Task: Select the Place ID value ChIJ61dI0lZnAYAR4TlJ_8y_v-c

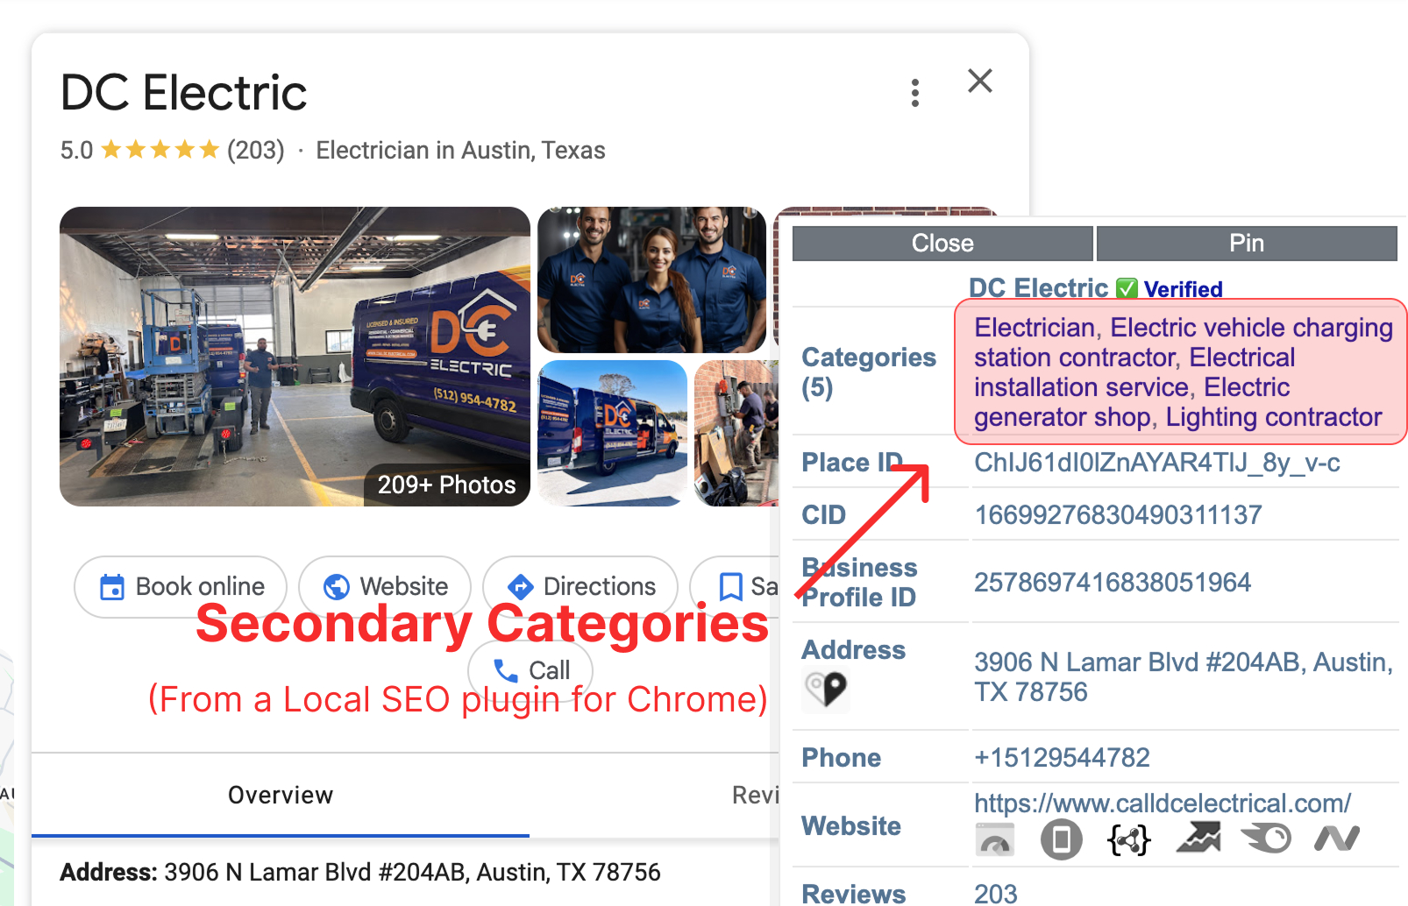Action: coord(1157,462)
